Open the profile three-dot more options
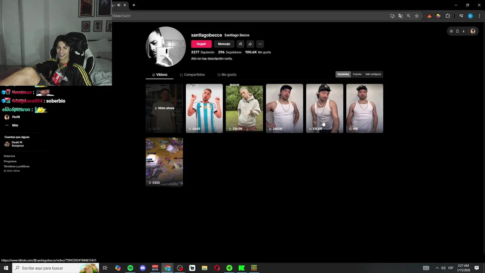This screenshot has height=273, width=485. pyautogui.click(x=260, y=44)
